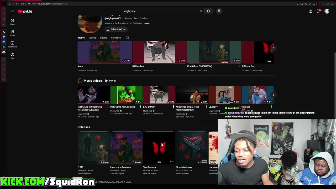Open the Streets & stirings album cover
Viewport: 336px width, 189px height.
pos(192,148)
